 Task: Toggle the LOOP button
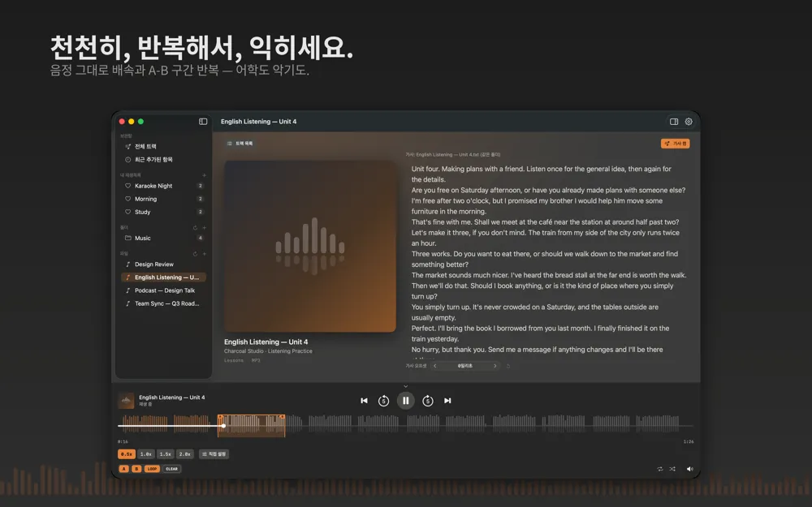(x=152, y=469)
